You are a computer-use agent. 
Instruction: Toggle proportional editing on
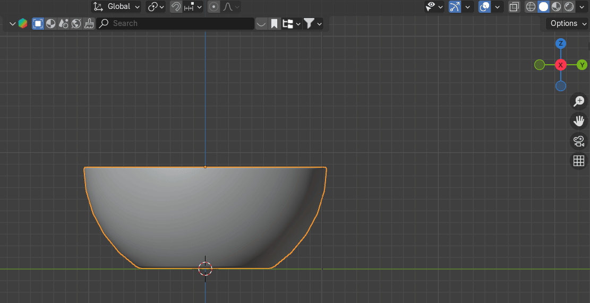click(213, 7)
